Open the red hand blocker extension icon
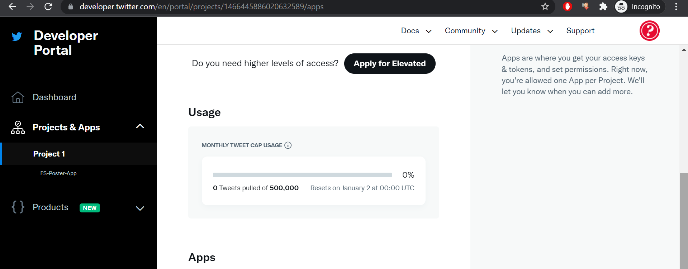Viewport: 688px width, 269px height. (567, 6)
